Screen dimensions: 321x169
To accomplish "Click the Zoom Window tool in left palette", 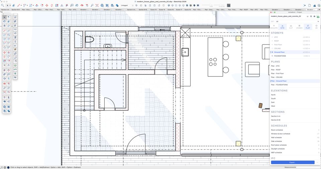I will (8, 88).
